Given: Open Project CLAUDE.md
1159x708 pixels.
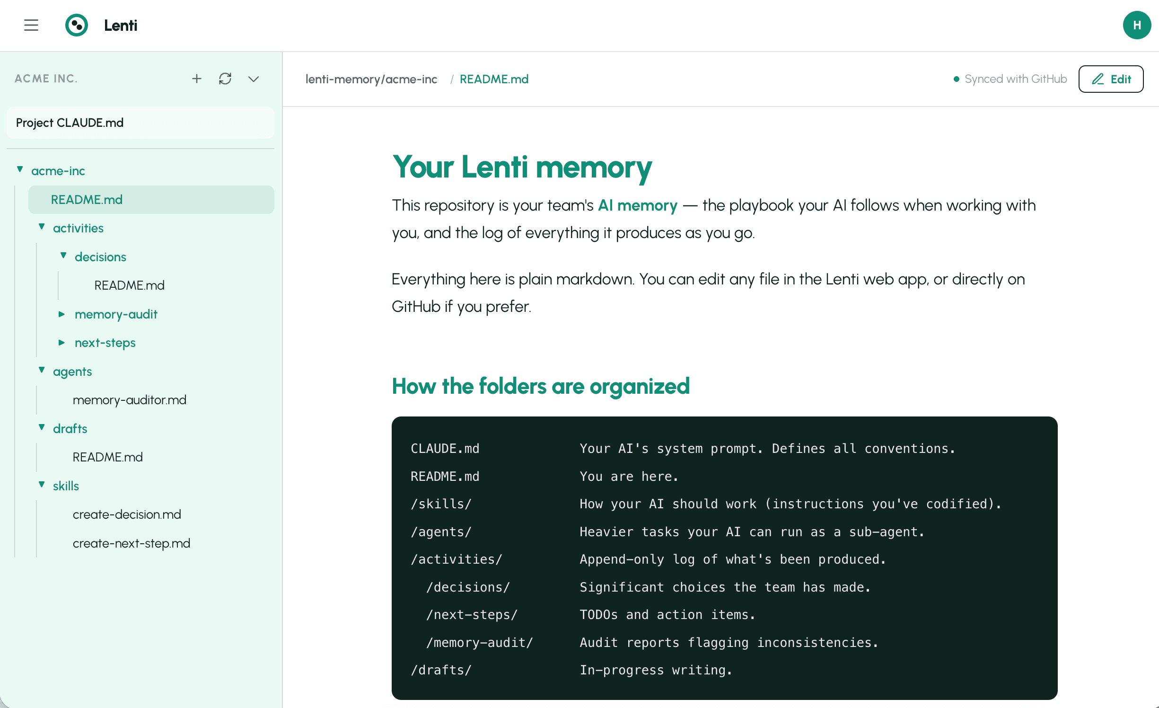Looking at the screenshot, I should [x=140, y=123].
